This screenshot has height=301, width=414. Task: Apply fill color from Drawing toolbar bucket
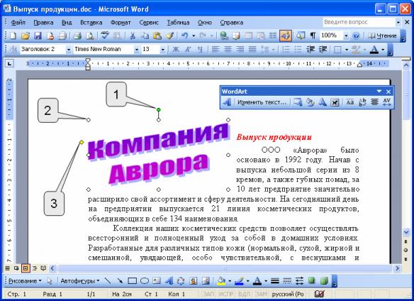pyautogui.click(x=221, y=280)
